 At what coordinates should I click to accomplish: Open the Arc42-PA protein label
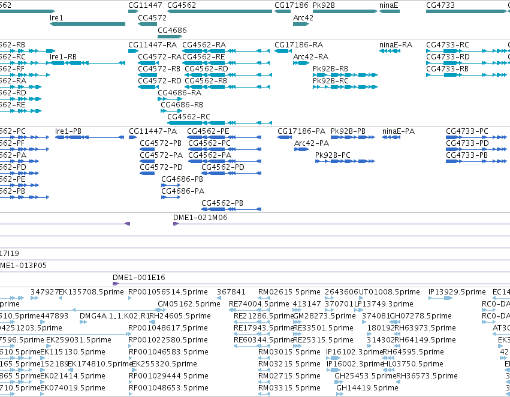(x=312, y=143)
